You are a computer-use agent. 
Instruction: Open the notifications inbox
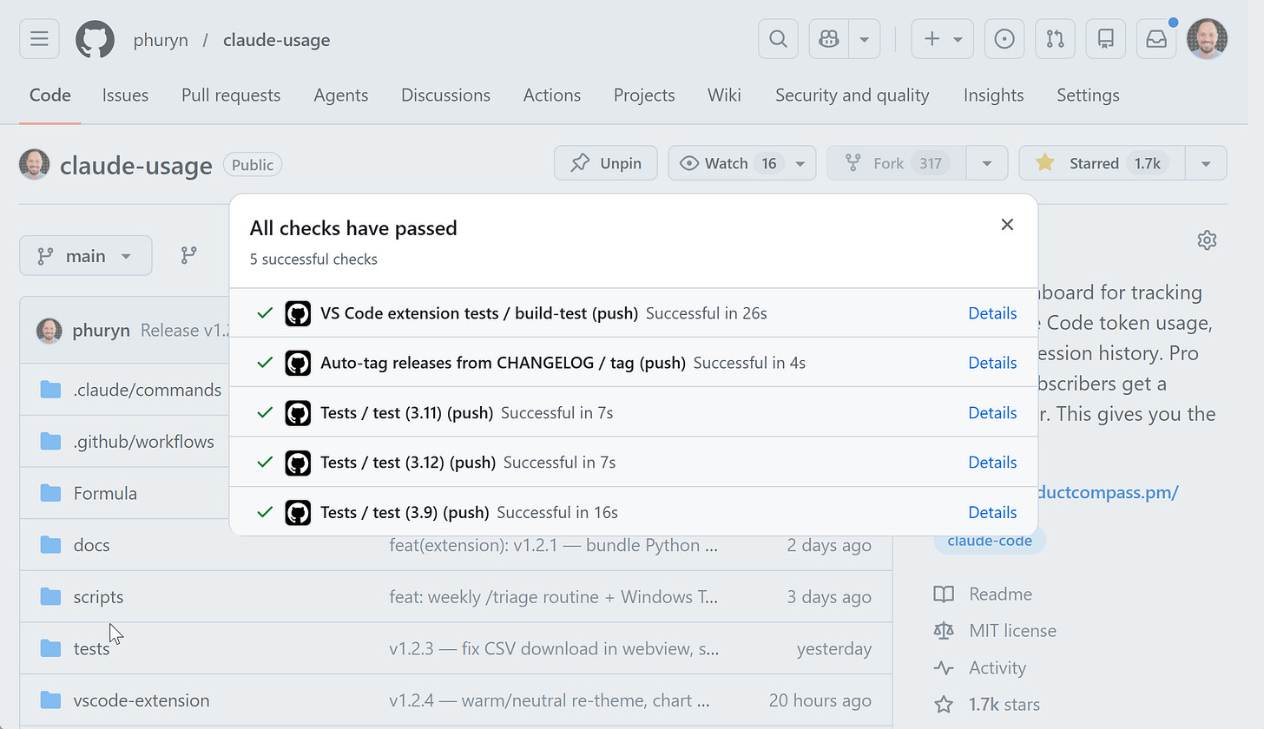[1156, 39]
